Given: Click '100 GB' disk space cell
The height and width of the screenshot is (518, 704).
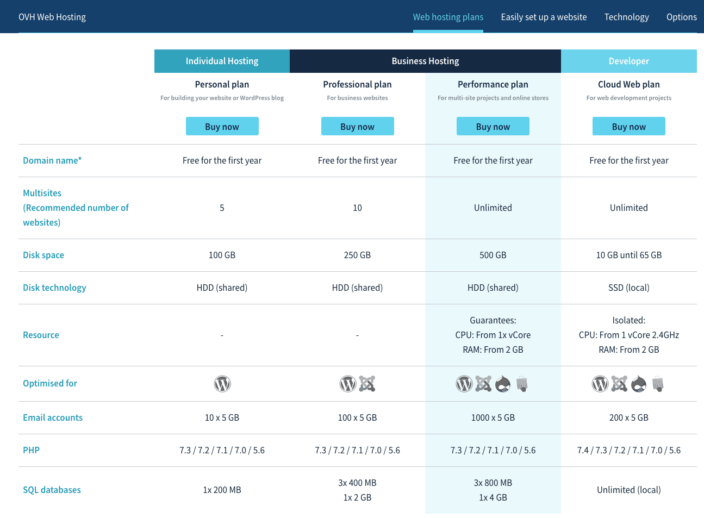Looking at the screenshot, I should (222, 255).
